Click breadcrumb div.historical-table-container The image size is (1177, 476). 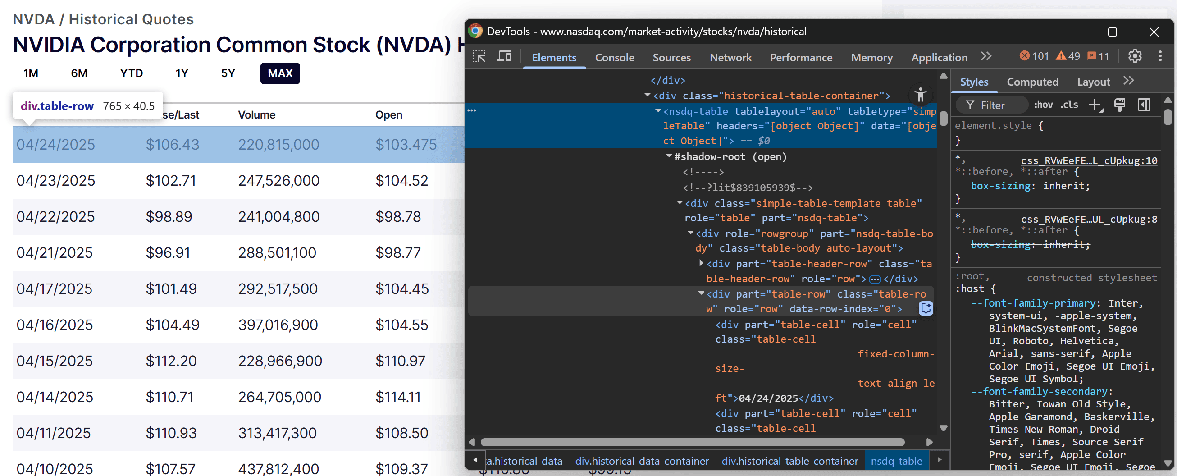pos(790,461)
